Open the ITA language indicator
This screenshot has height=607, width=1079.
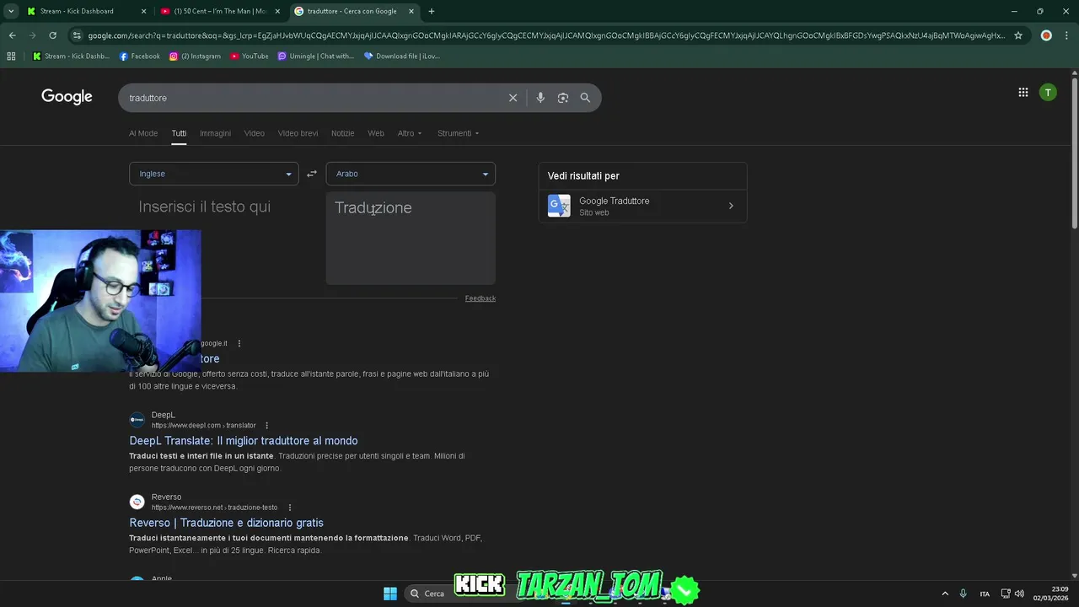click(985, 594)
